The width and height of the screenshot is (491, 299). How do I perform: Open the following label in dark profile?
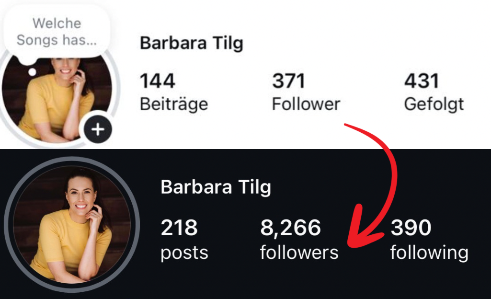pos(429,253)
